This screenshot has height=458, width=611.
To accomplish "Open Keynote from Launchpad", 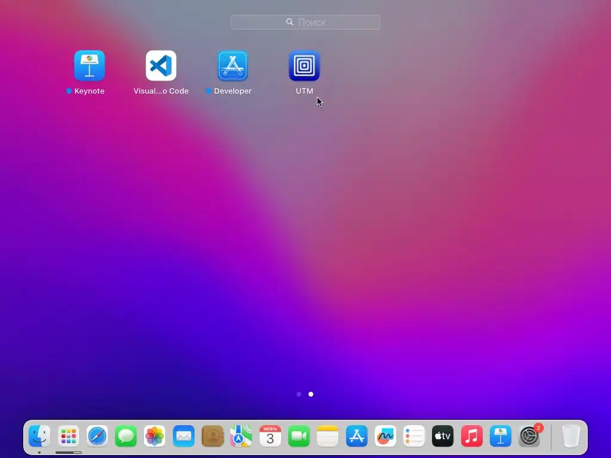I will click(90, 66).
